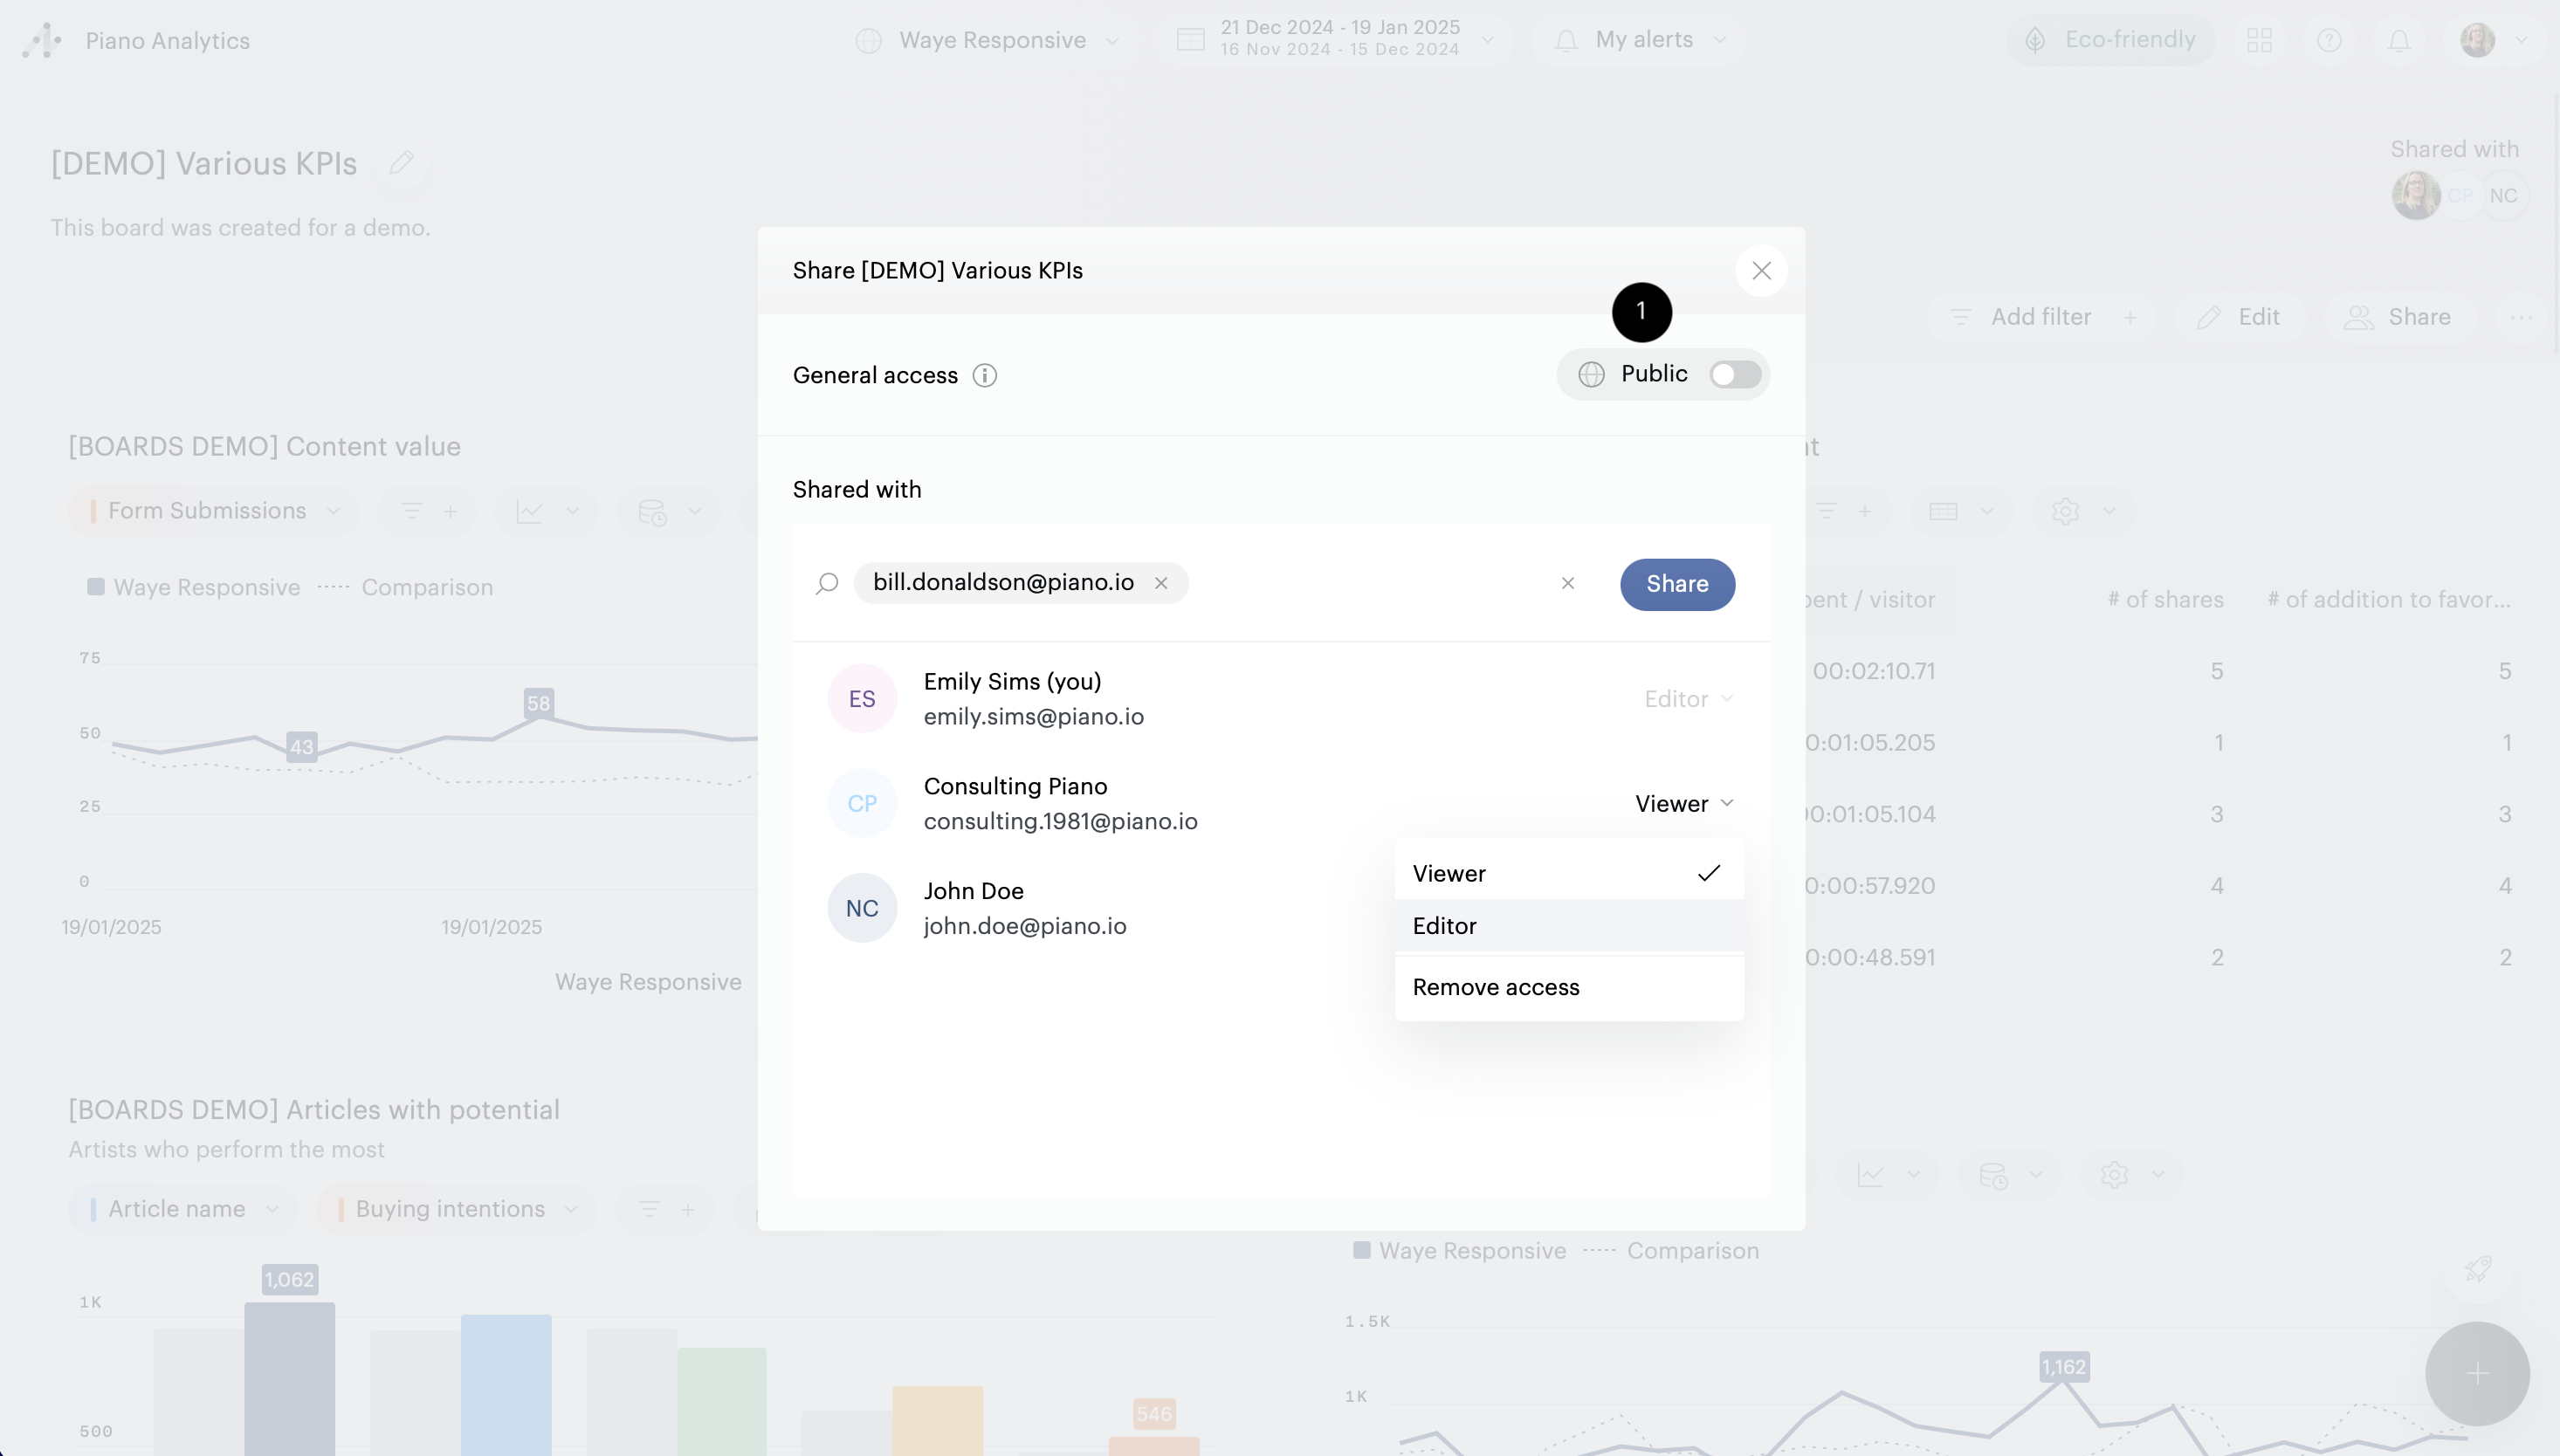Open the help question mark icon
The image size is (2560, 1456).
[2329, 40]
